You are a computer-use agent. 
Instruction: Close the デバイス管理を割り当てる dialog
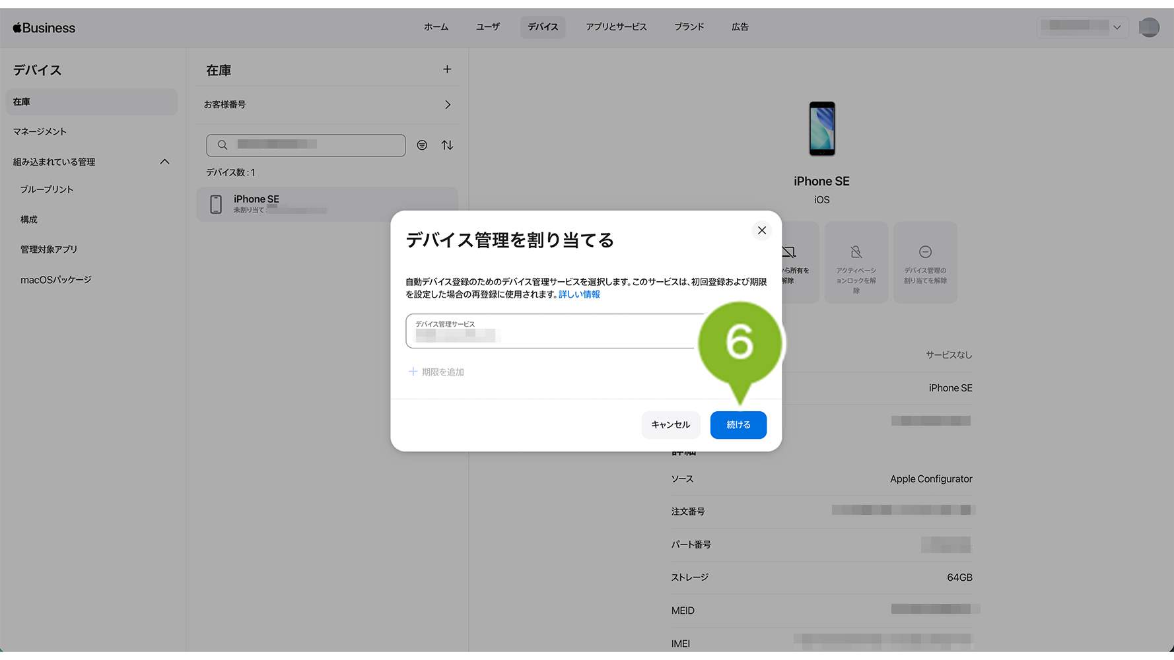(761, 230)
